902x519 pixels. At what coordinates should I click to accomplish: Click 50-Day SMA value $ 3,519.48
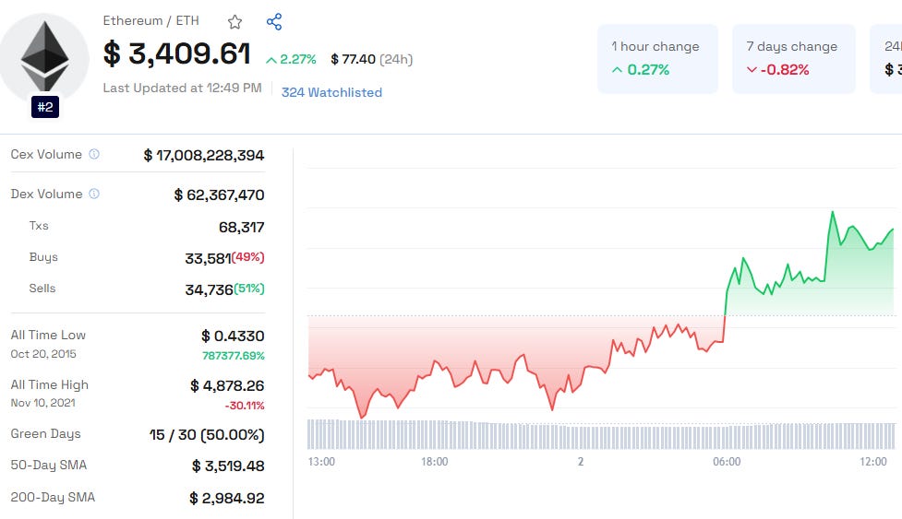coord(228,466)
